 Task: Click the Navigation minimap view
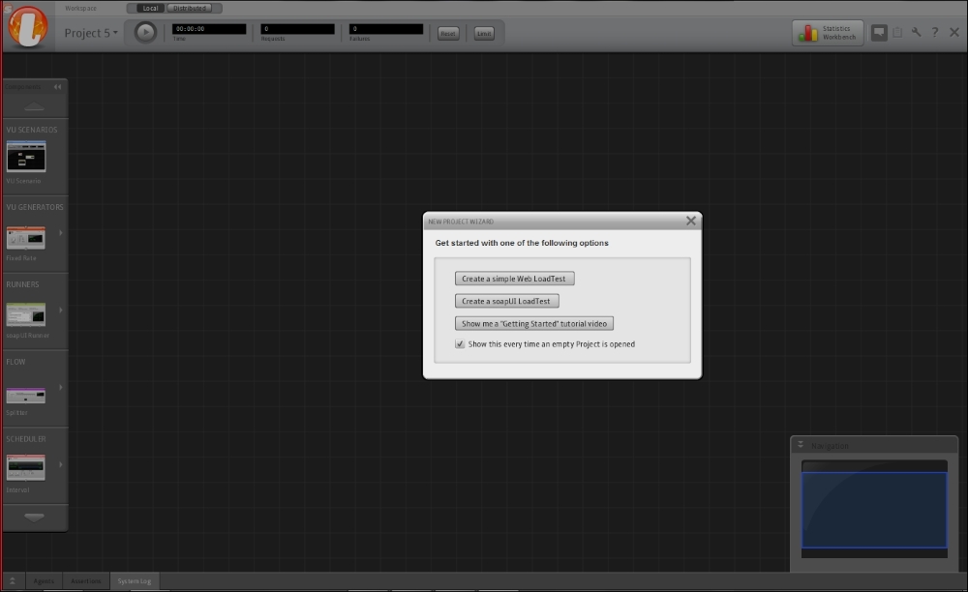click(x=874, y=510)
